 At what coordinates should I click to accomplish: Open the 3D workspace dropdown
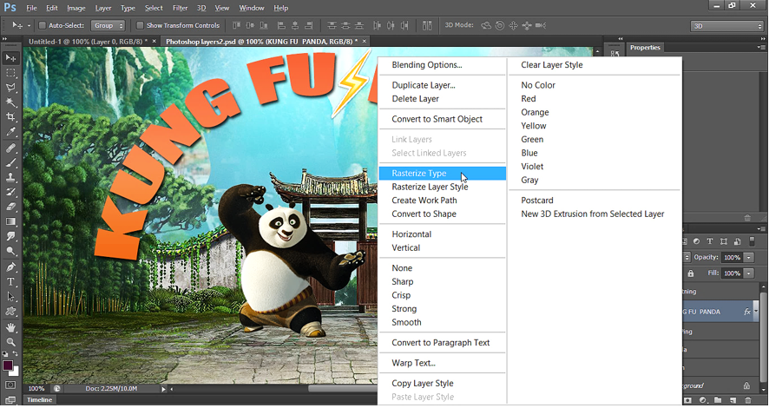tap(727, 26)
